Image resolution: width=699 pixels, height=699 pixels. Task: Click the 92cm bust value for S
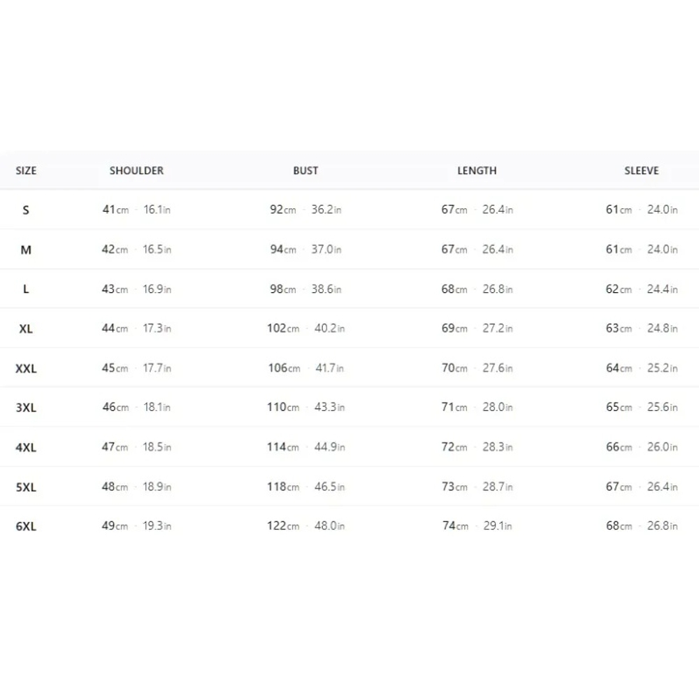282,210
